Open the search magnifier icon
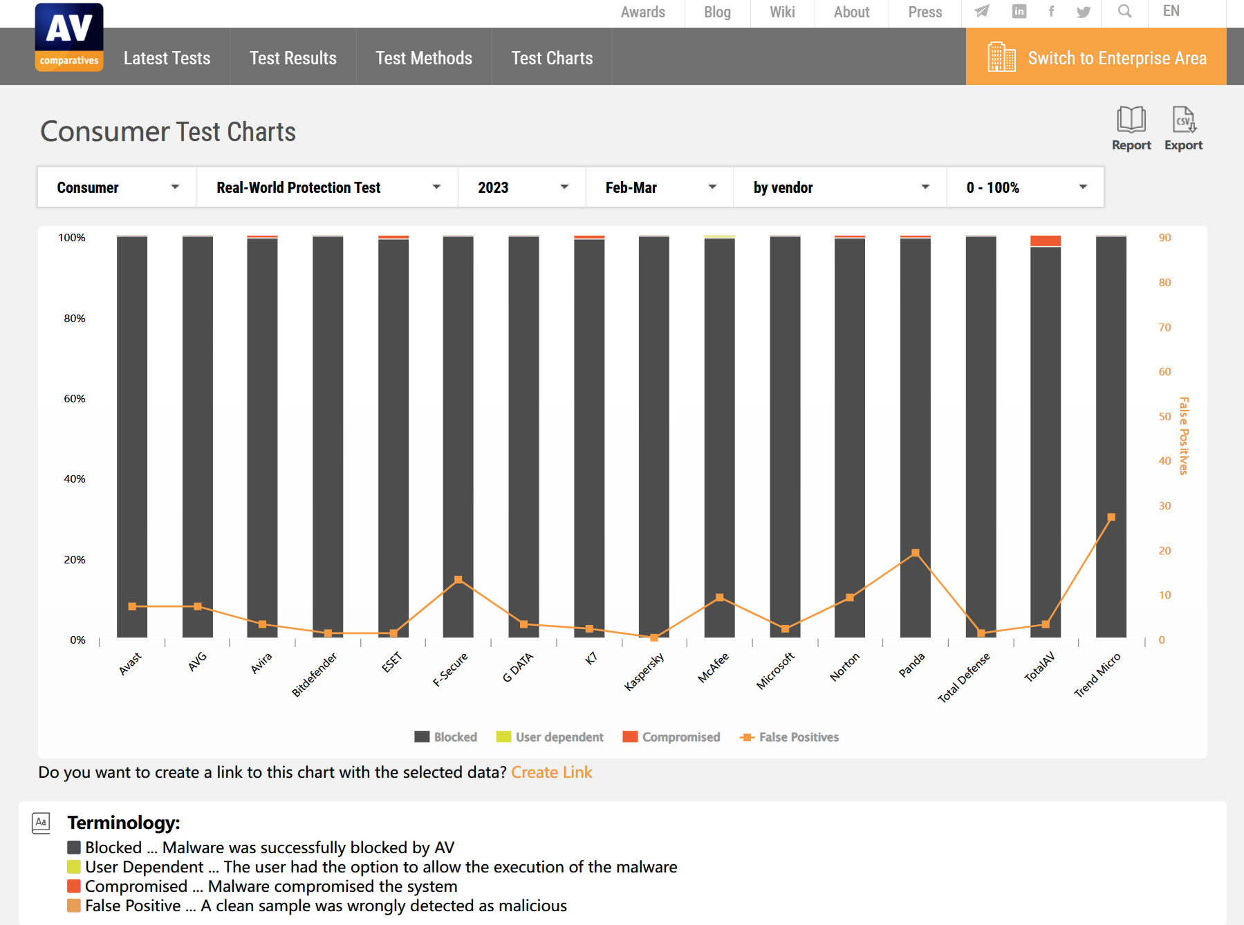Screen dimensions: 1244x925 point(1125,11)
